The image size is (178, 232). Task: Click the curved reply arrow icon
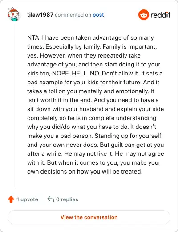pyautogui.click(x=51, y=199)
